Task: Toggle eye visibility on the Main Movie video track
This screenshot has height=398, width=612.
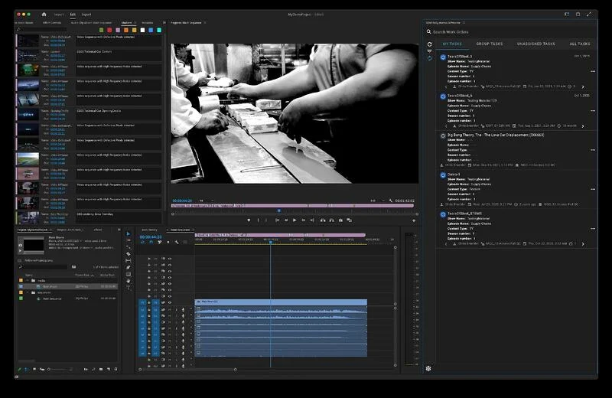Action: [x=170, y=302]
